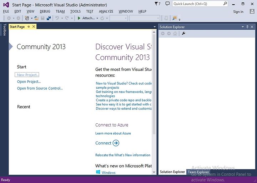Image resolution: width=257 pixels, height=183 pixels.
Task: Expand the Attach button dropdown arrow
Action: [x=97, y=18]
